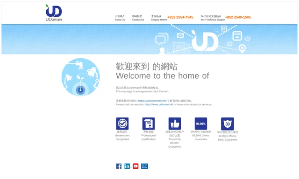299x179 pixels.
Task: Click the 99.99% Online Guarantee icon
Action: click(201, 124)
